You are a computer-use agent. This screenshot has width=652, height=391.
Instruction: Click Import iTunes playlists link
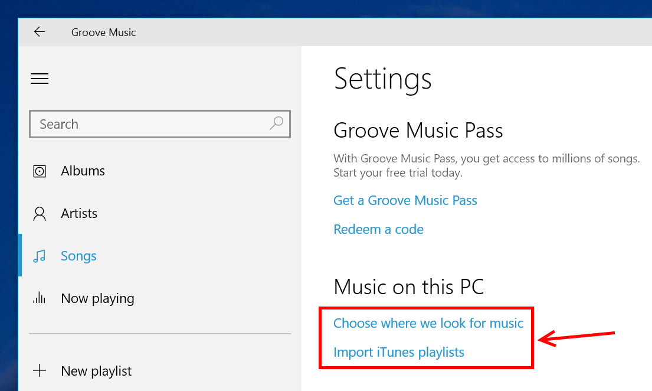pos(399,353)
